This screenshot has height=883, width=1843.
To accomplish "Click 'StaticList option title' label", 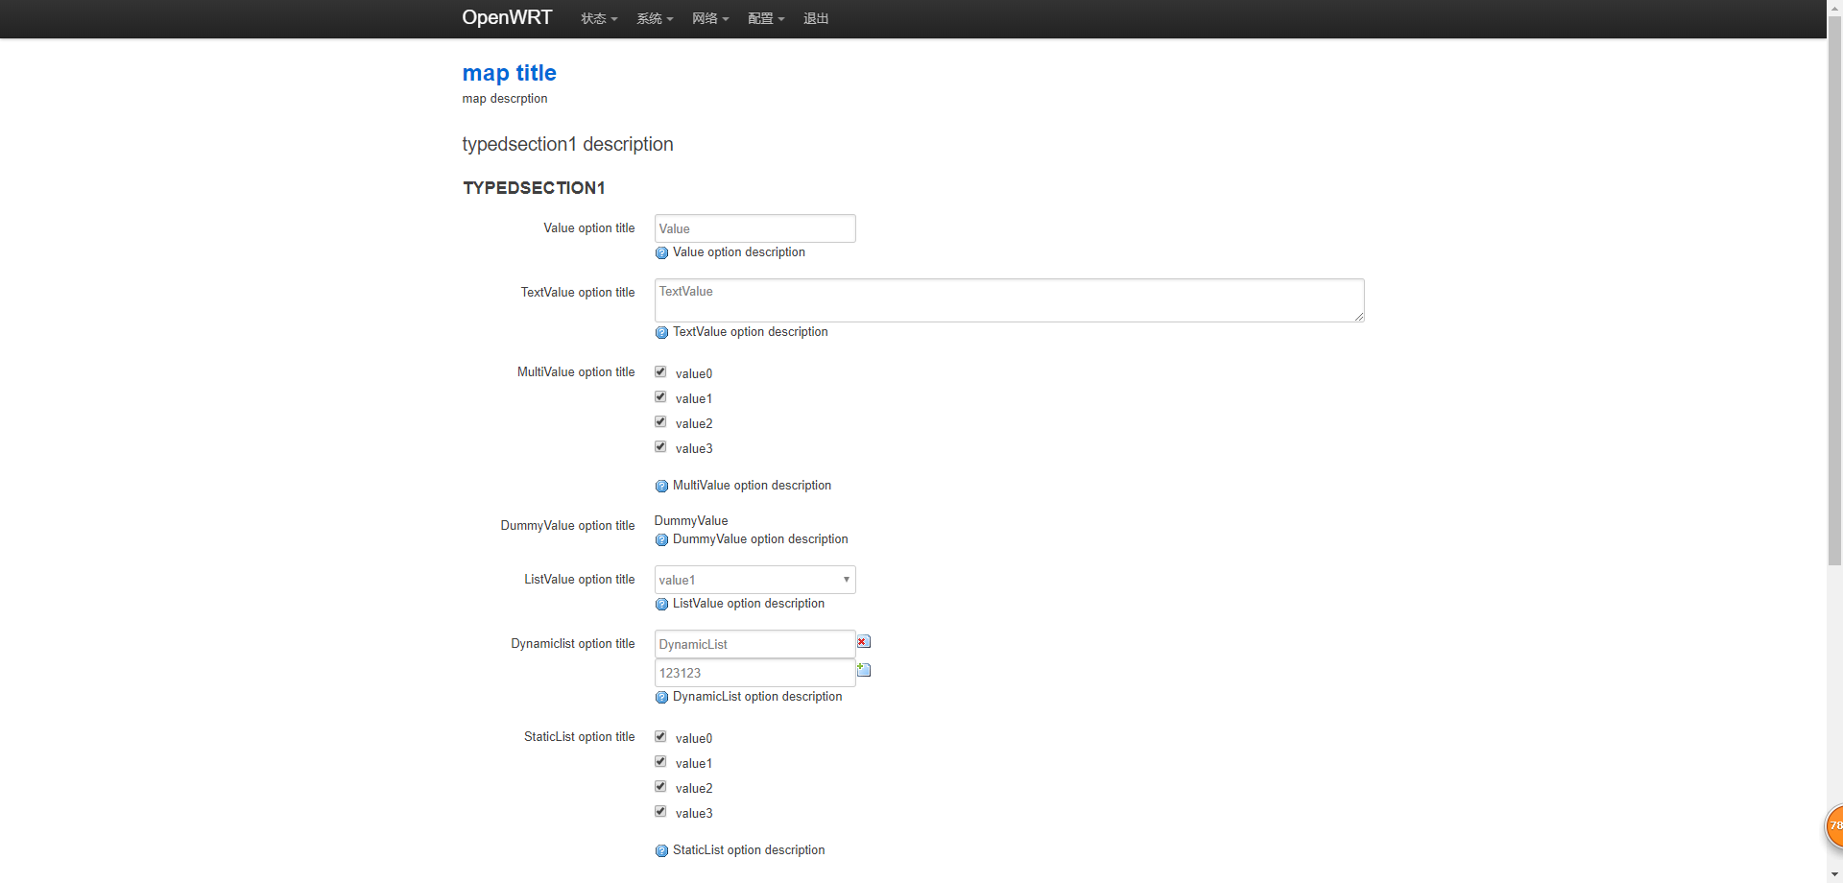I will pos(580,737).
